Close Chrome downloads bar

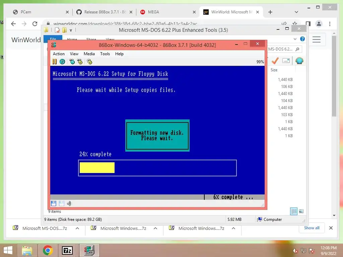(331, 228)
